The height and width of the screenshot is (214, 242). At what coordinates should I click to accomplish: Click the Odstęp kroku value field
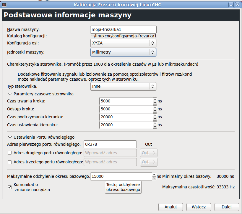pos(126,109)
